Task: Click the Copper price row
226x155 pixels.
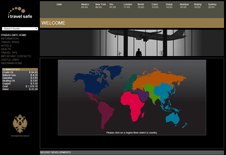Action: 20,84
